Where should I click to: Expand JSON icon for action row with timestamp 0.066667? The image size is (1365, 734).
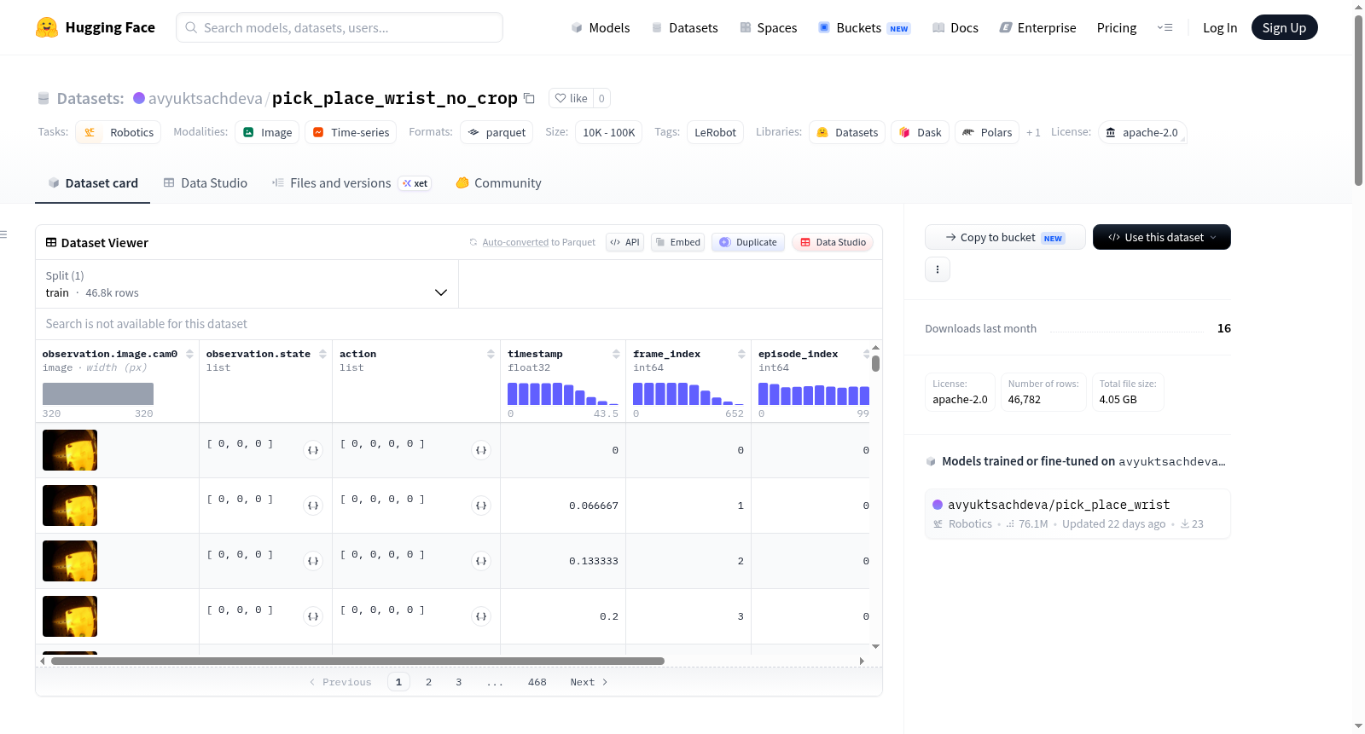point(481,506)
